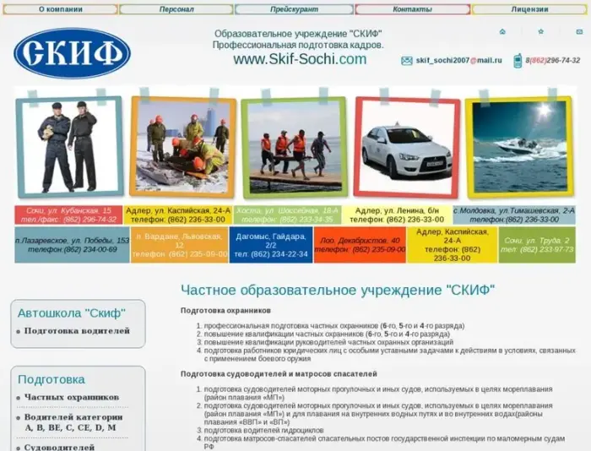Image resolution: width=591 pixels, height=451 pixels.
Task: Select the Адлер, ул. Ленина, б/н block
Action: (397, 215)
